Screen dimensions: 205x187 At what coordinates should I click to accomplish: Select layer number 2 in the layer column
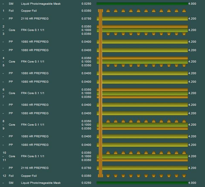(4, 27)
